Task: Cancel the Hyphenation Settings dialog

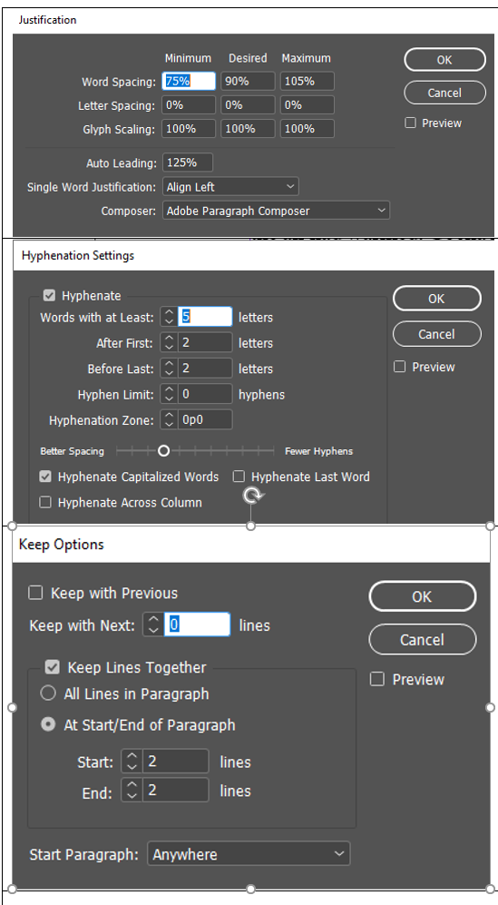Action: tap(437, 334)
